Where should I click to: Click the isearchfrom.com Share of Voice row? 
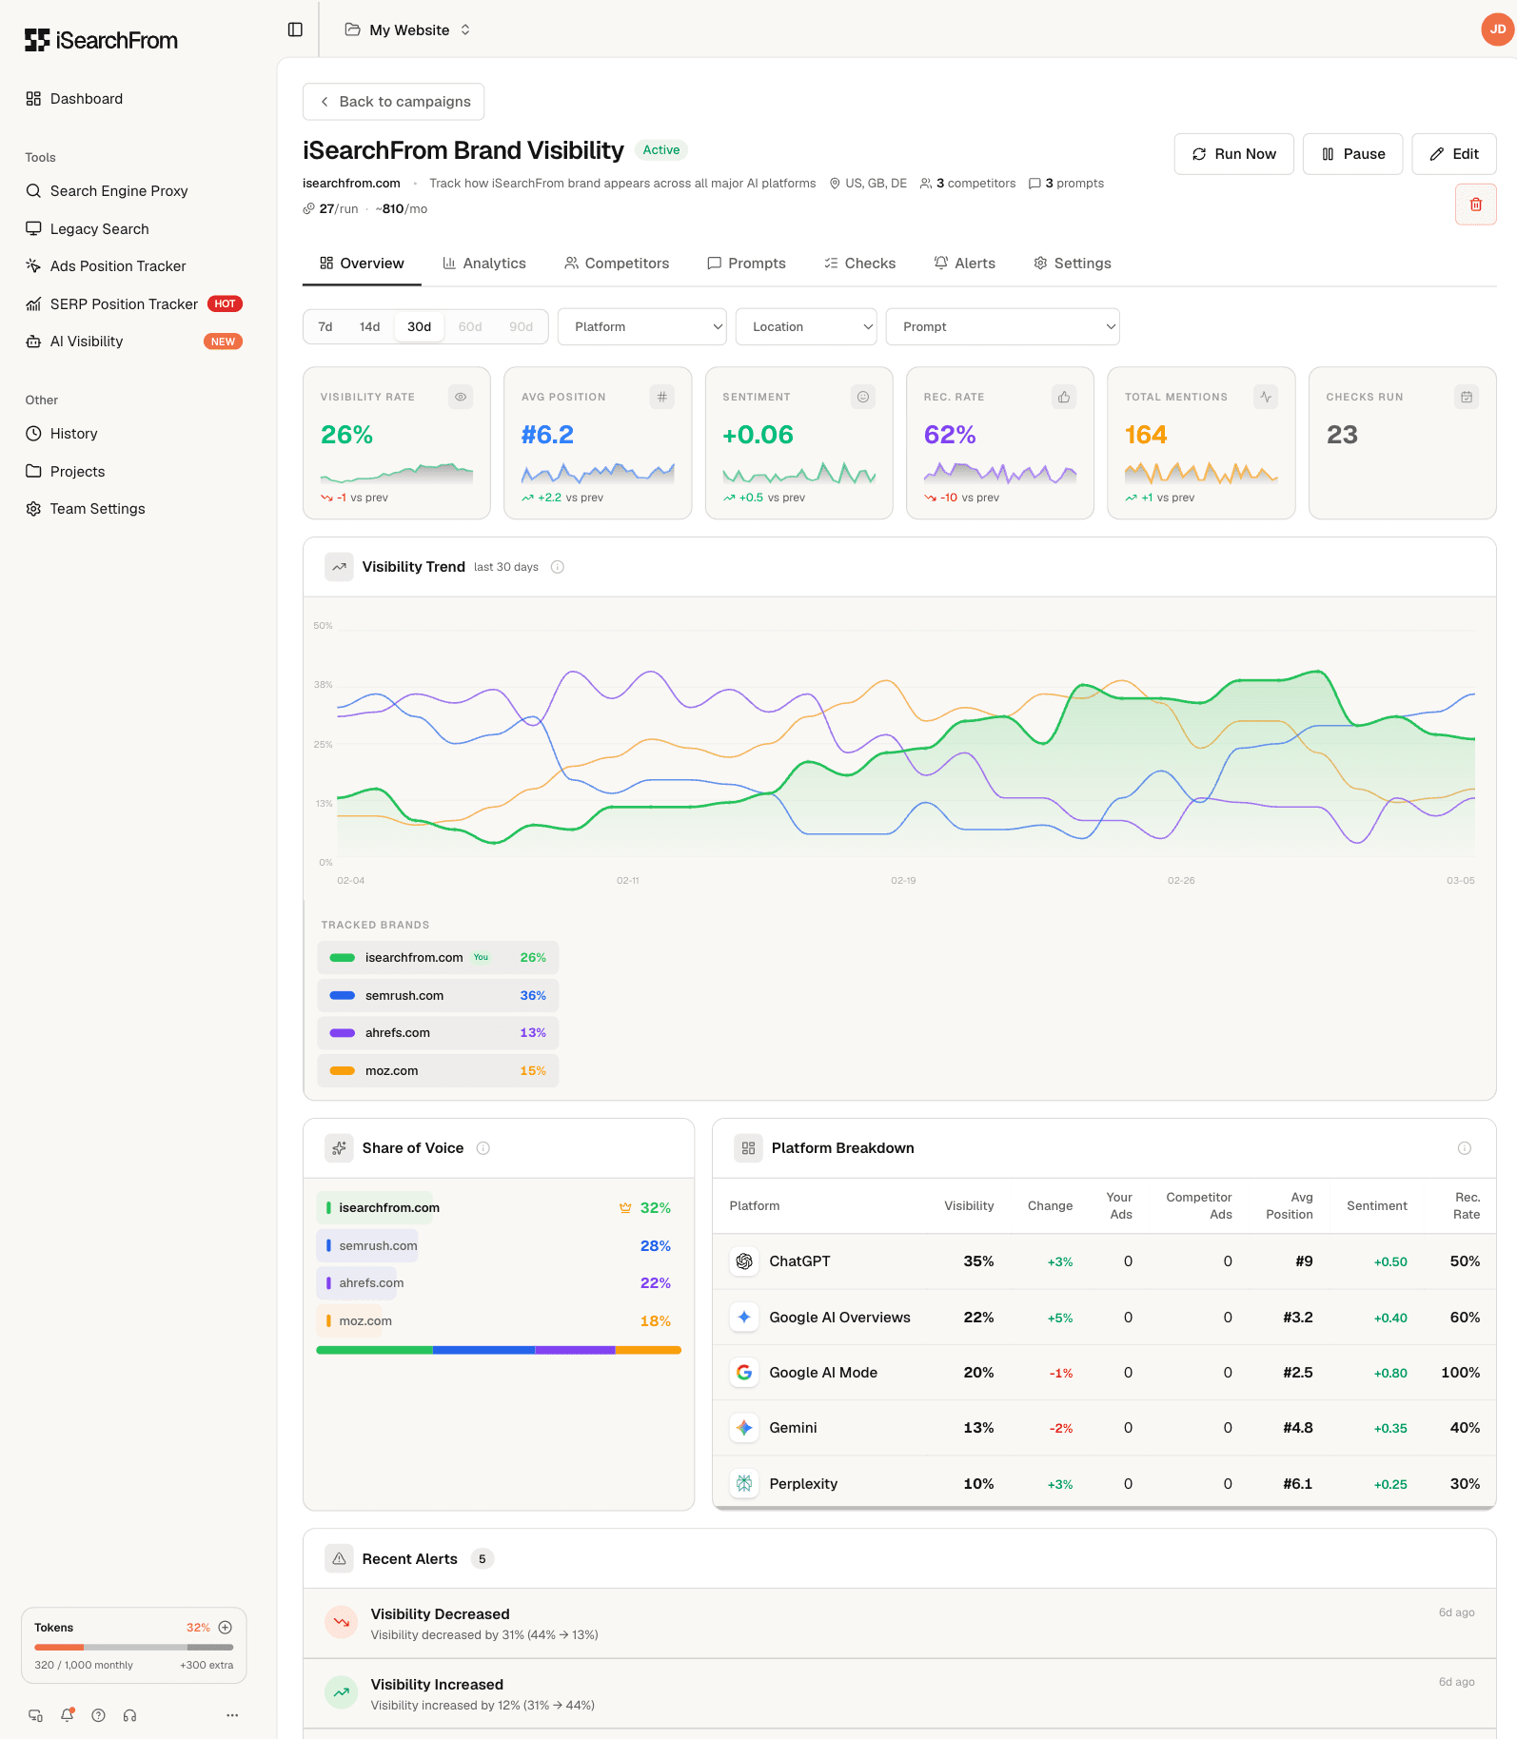point(499,1208)
